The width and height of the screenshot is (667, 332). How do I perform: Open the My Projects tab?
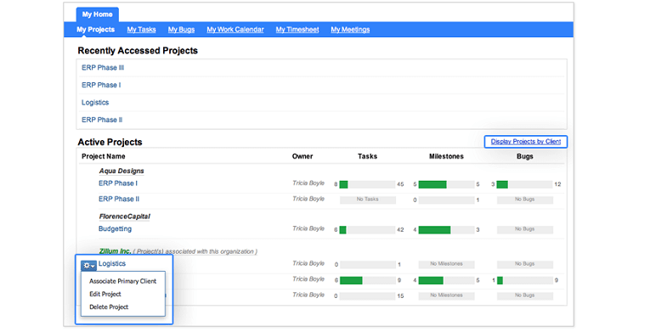(96, 30)
